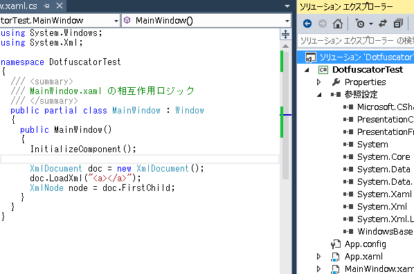Select the App.config file
Screen dimensions: 414x274
point(365,244)
